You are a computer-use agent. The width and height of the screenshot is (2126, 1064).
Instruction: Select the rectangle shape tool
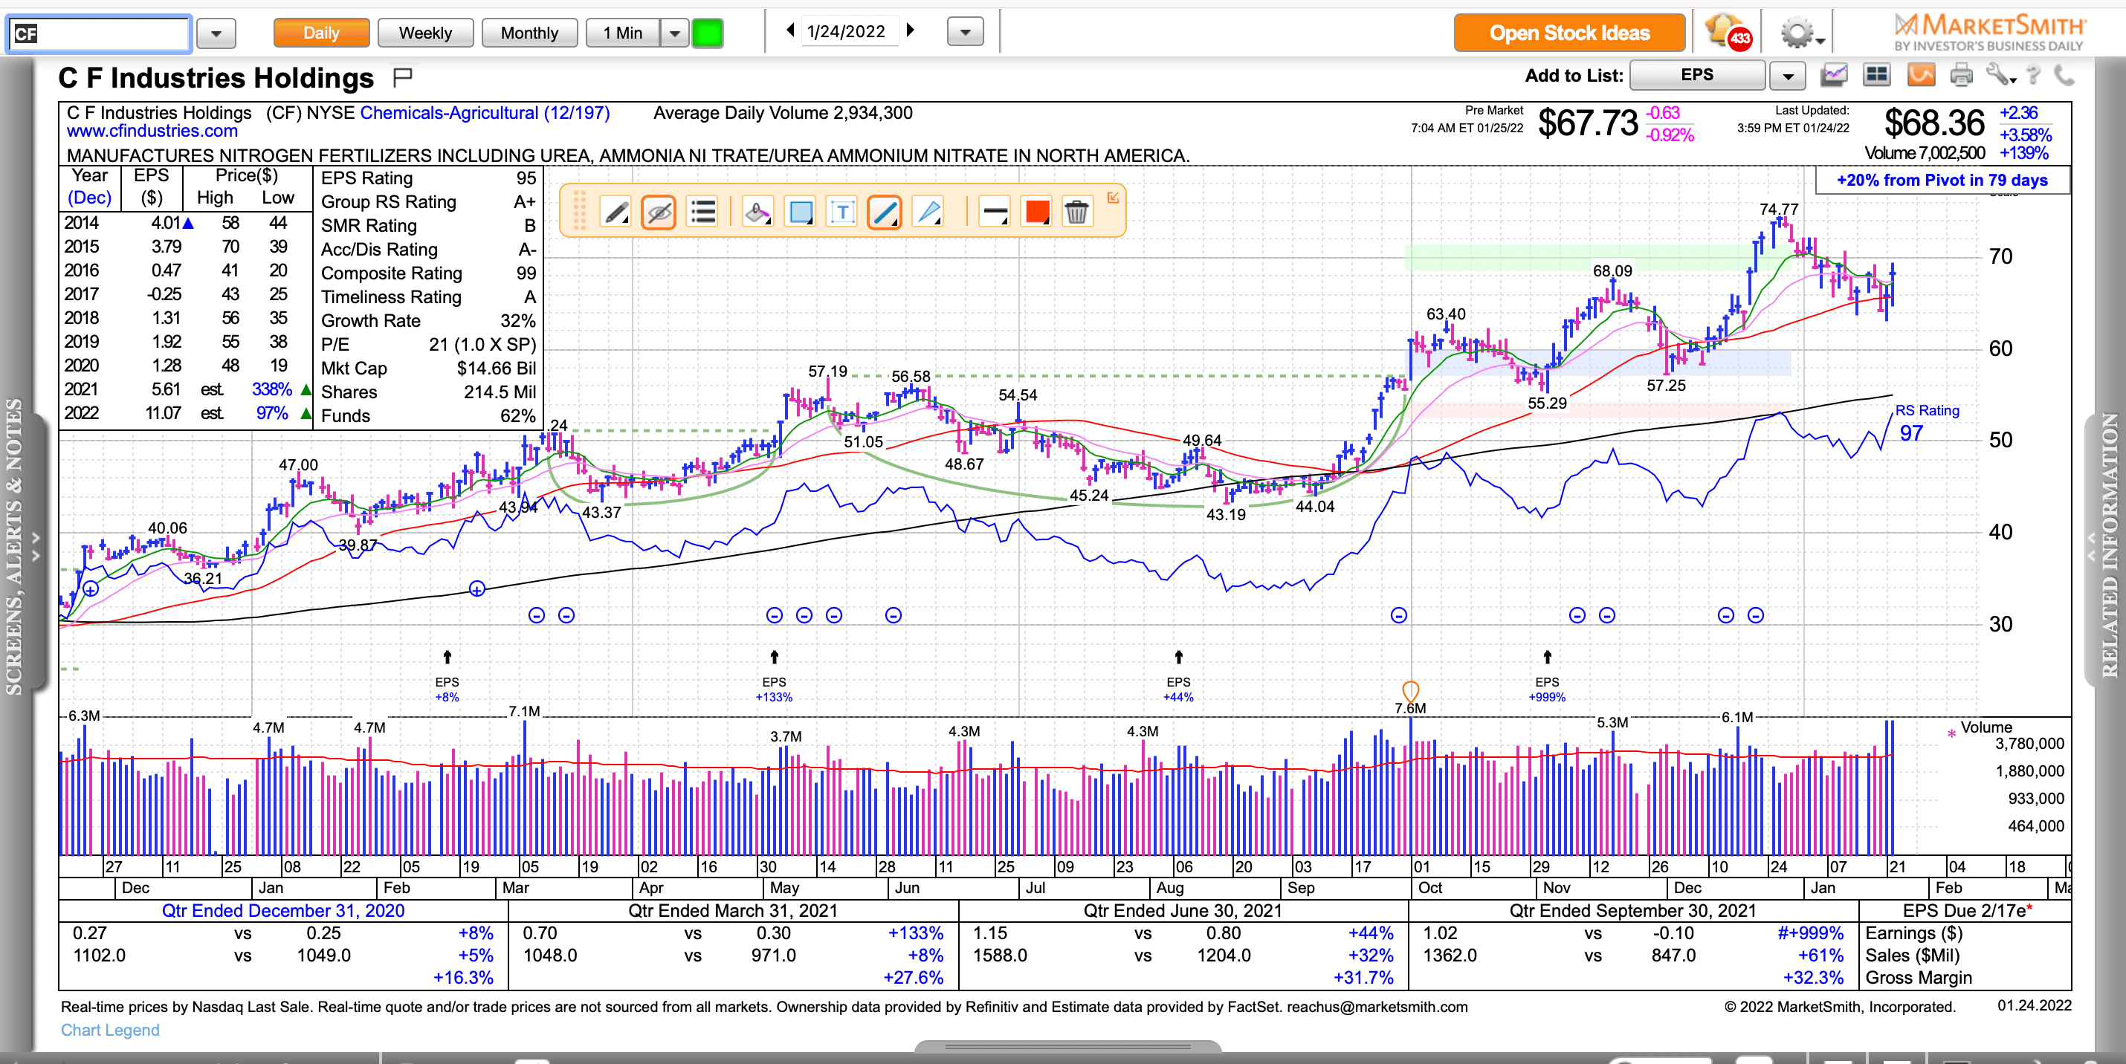point(800,213)
